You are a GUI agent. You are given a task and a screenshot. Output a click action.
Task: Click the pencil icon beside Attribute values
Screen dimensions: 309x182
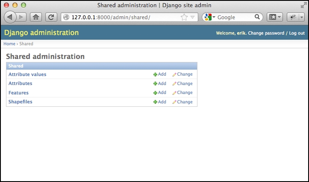pos(174,74)
